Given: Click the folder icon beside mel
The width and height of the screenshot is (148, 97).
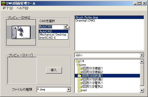Looking at the screenshot, I should (79, 90).
